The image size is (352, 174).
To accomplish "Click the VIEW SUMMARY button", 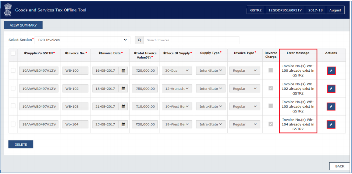I will pos(23,25).
